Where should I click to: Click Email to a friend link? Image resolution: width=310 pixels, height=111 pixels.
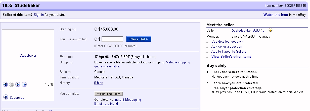pyautogui.click(x=106, y=104)
